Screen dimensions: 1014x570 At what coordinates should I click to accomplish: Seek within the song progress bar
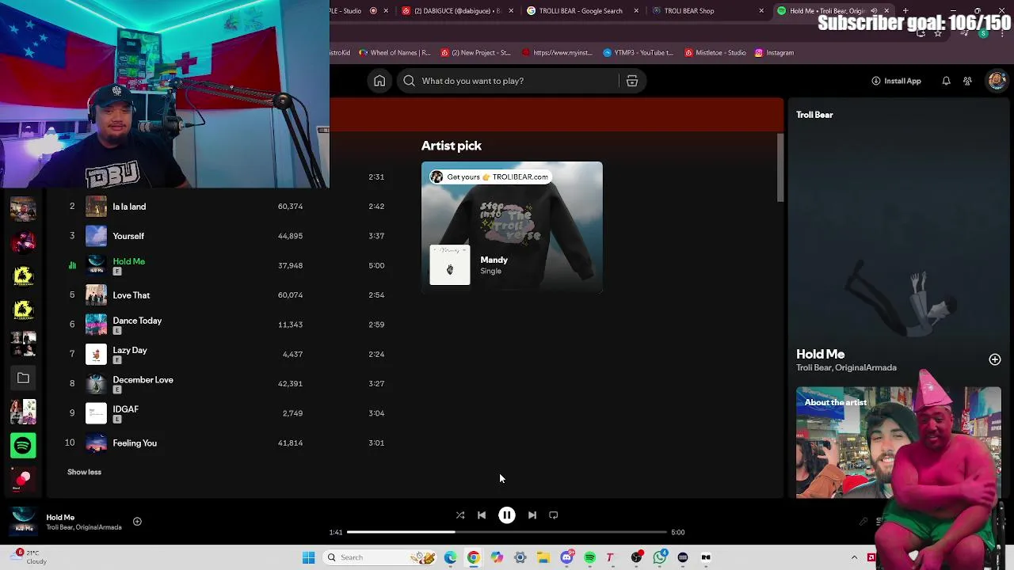coord(507,532)
